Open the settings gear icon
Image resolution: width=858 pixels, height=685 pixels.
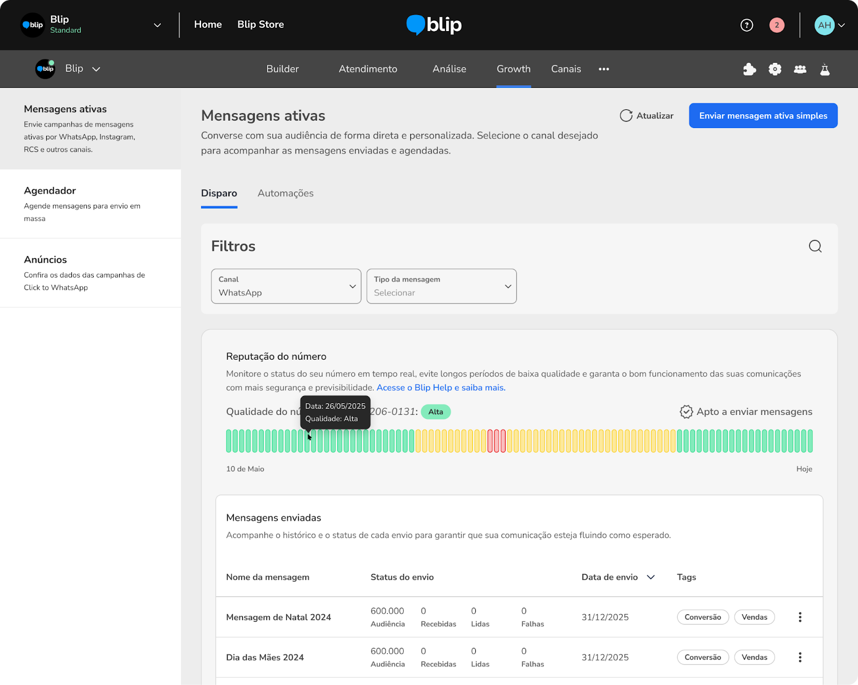pyautogui.click(x=775, y=69)
